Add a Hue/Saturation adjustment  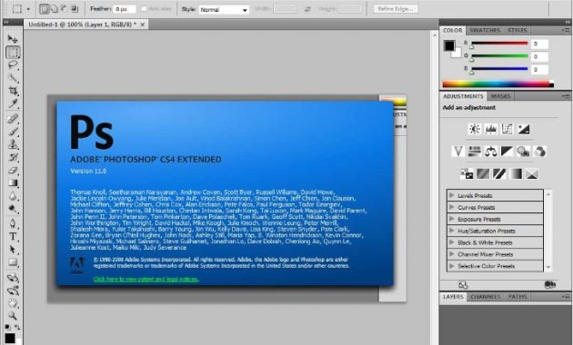click(x=475, y=151)
